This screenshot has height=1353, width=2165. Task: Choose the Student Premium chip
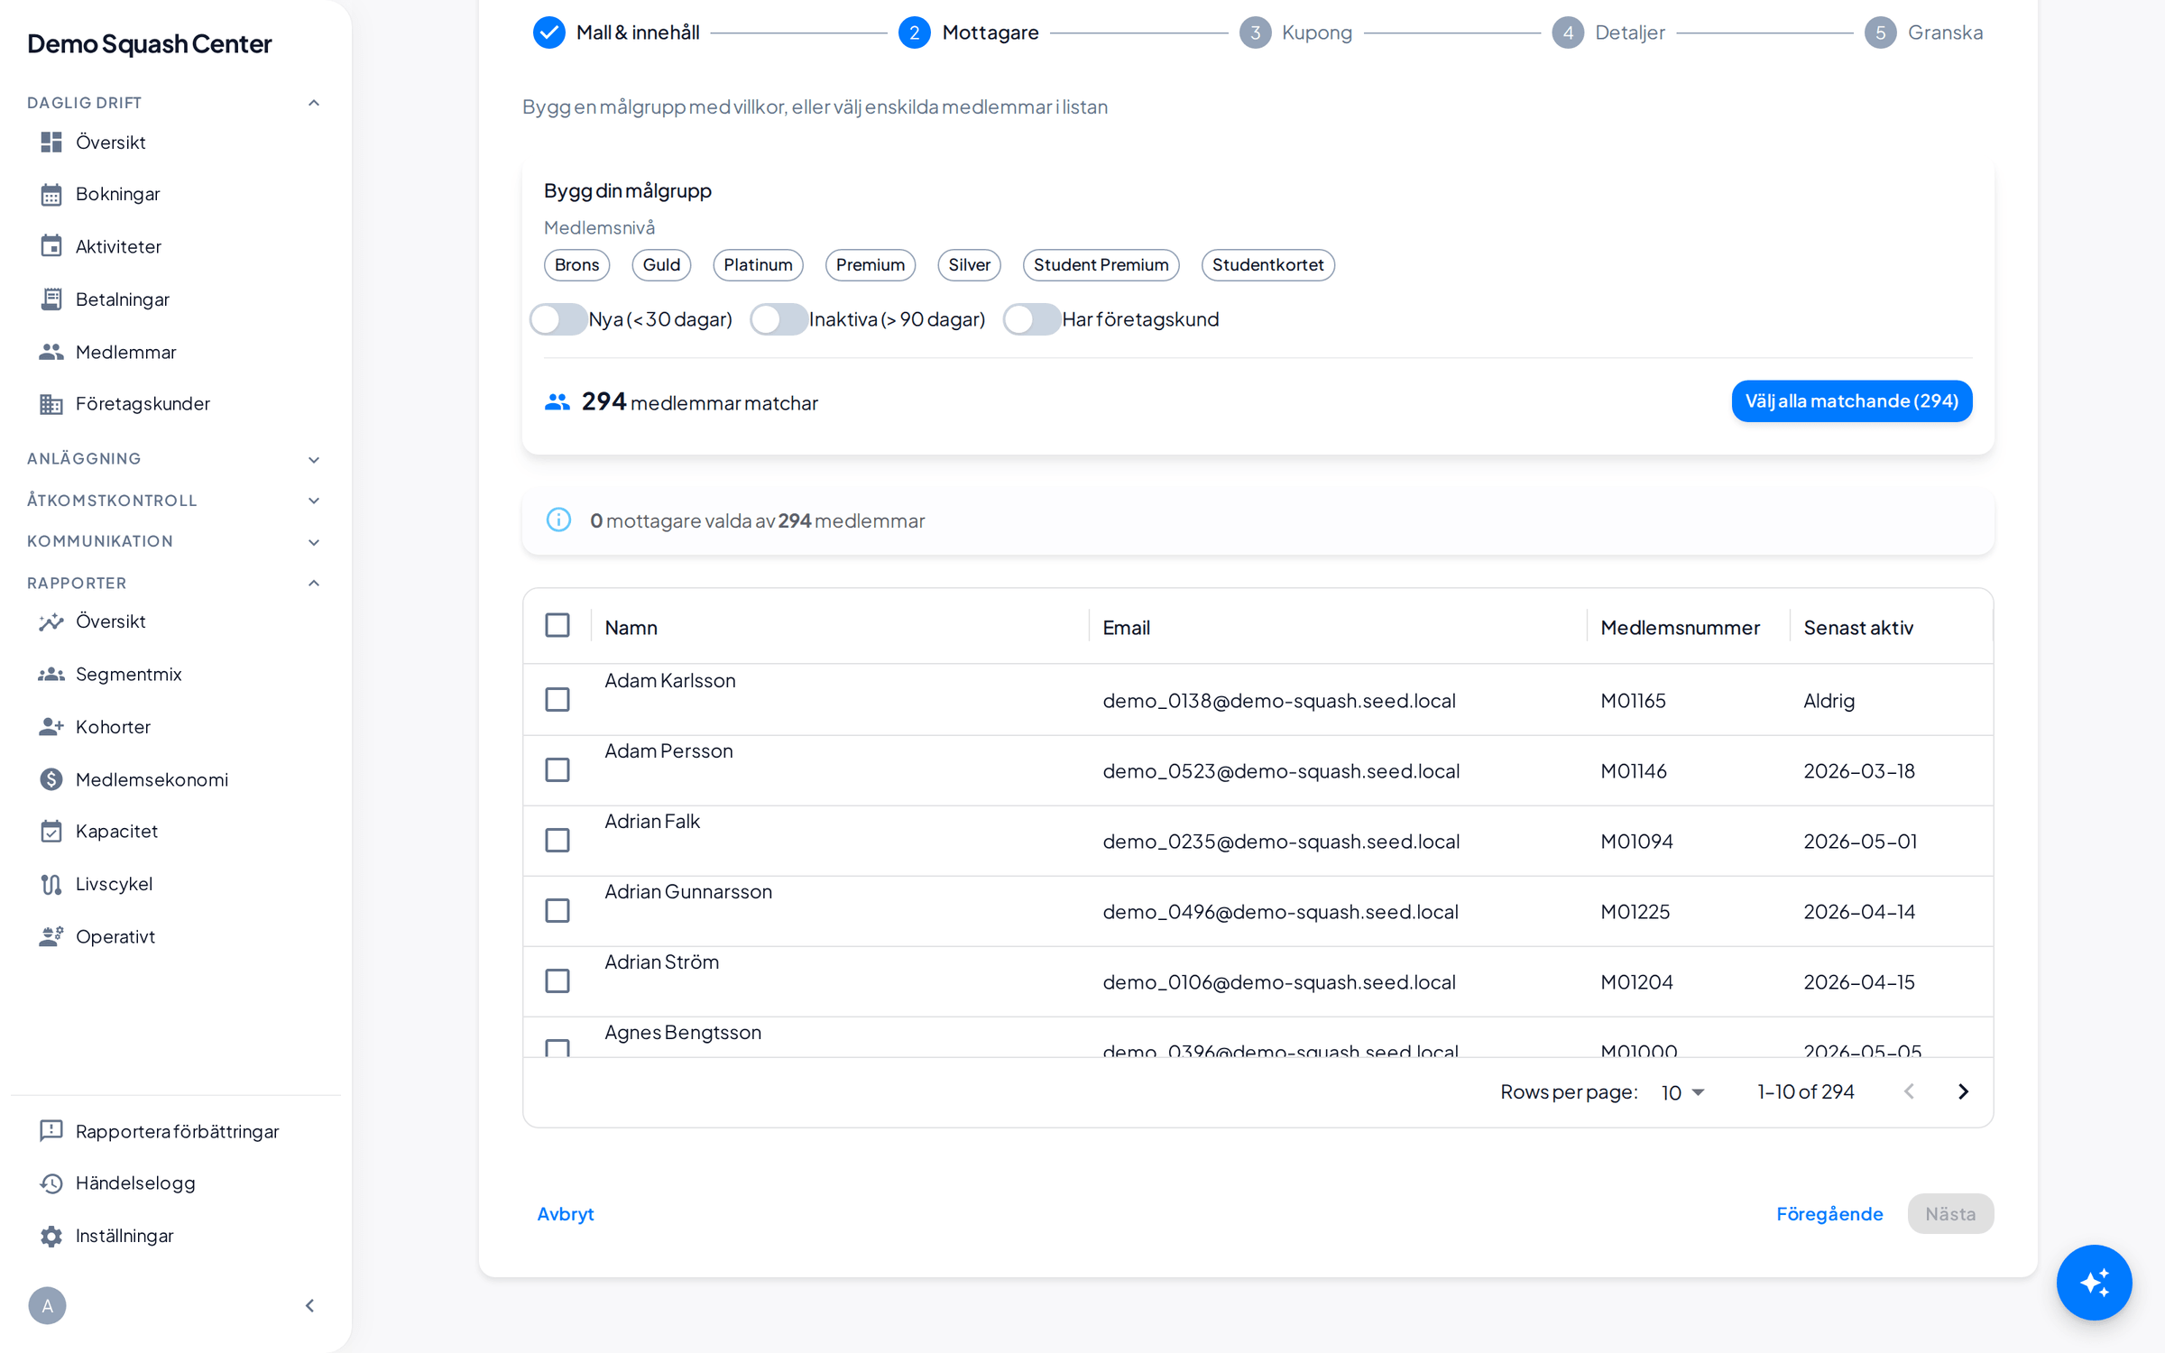(1101, 264)
